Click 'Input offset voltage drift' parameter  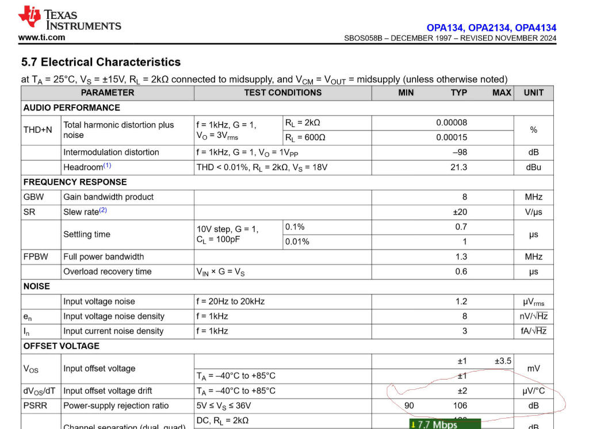pos(108,391)
